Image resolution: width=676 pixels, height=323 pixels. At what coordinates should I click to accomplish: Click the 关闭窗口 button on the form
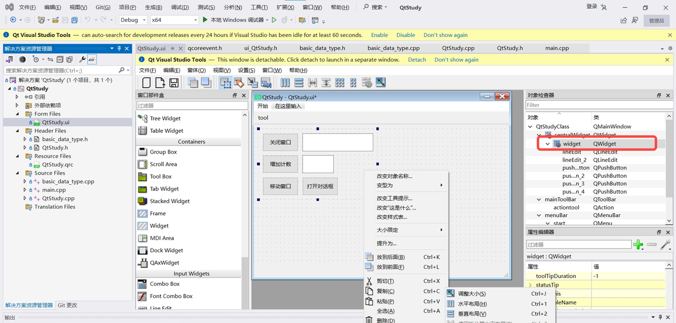click(280, 142)
